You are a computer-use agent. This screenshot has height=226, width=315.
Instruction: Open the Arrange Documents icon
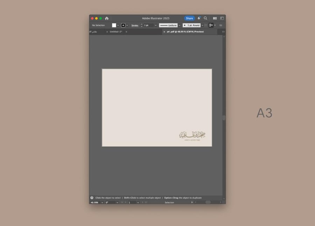(x=215, y=18)
